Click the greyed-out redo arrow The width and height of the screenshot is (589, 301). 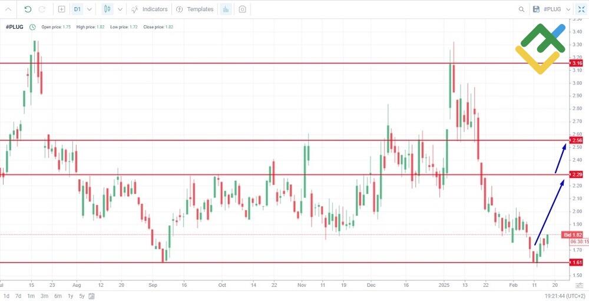tap(42, 9)
